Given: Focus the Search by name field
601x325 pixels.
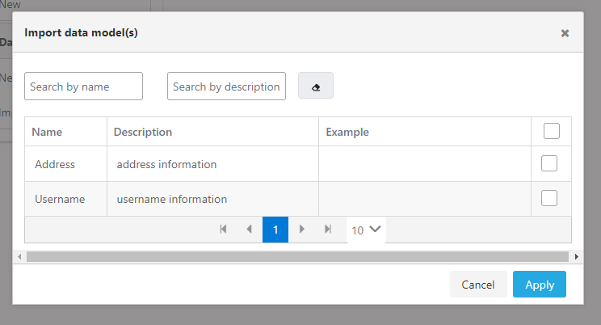Looking at the screenshot, I should (x=83, y=87).
